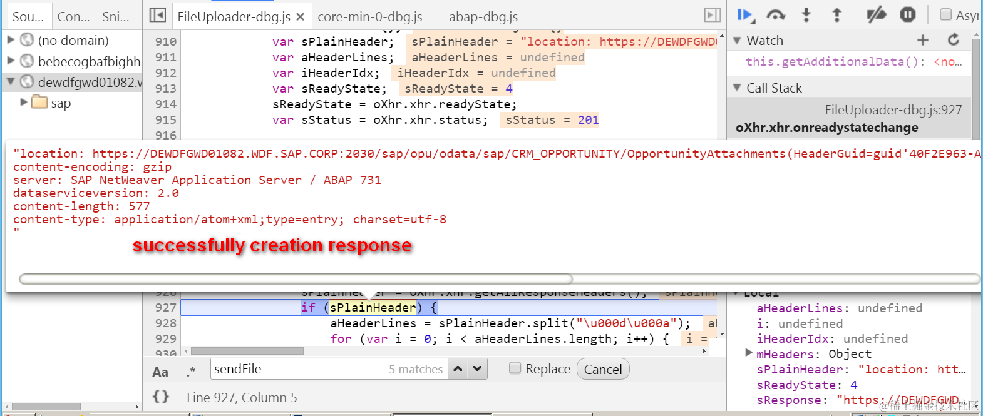The image size is (983, 416).
Task: Expand the (no domain) tree node
Action: 11,40
